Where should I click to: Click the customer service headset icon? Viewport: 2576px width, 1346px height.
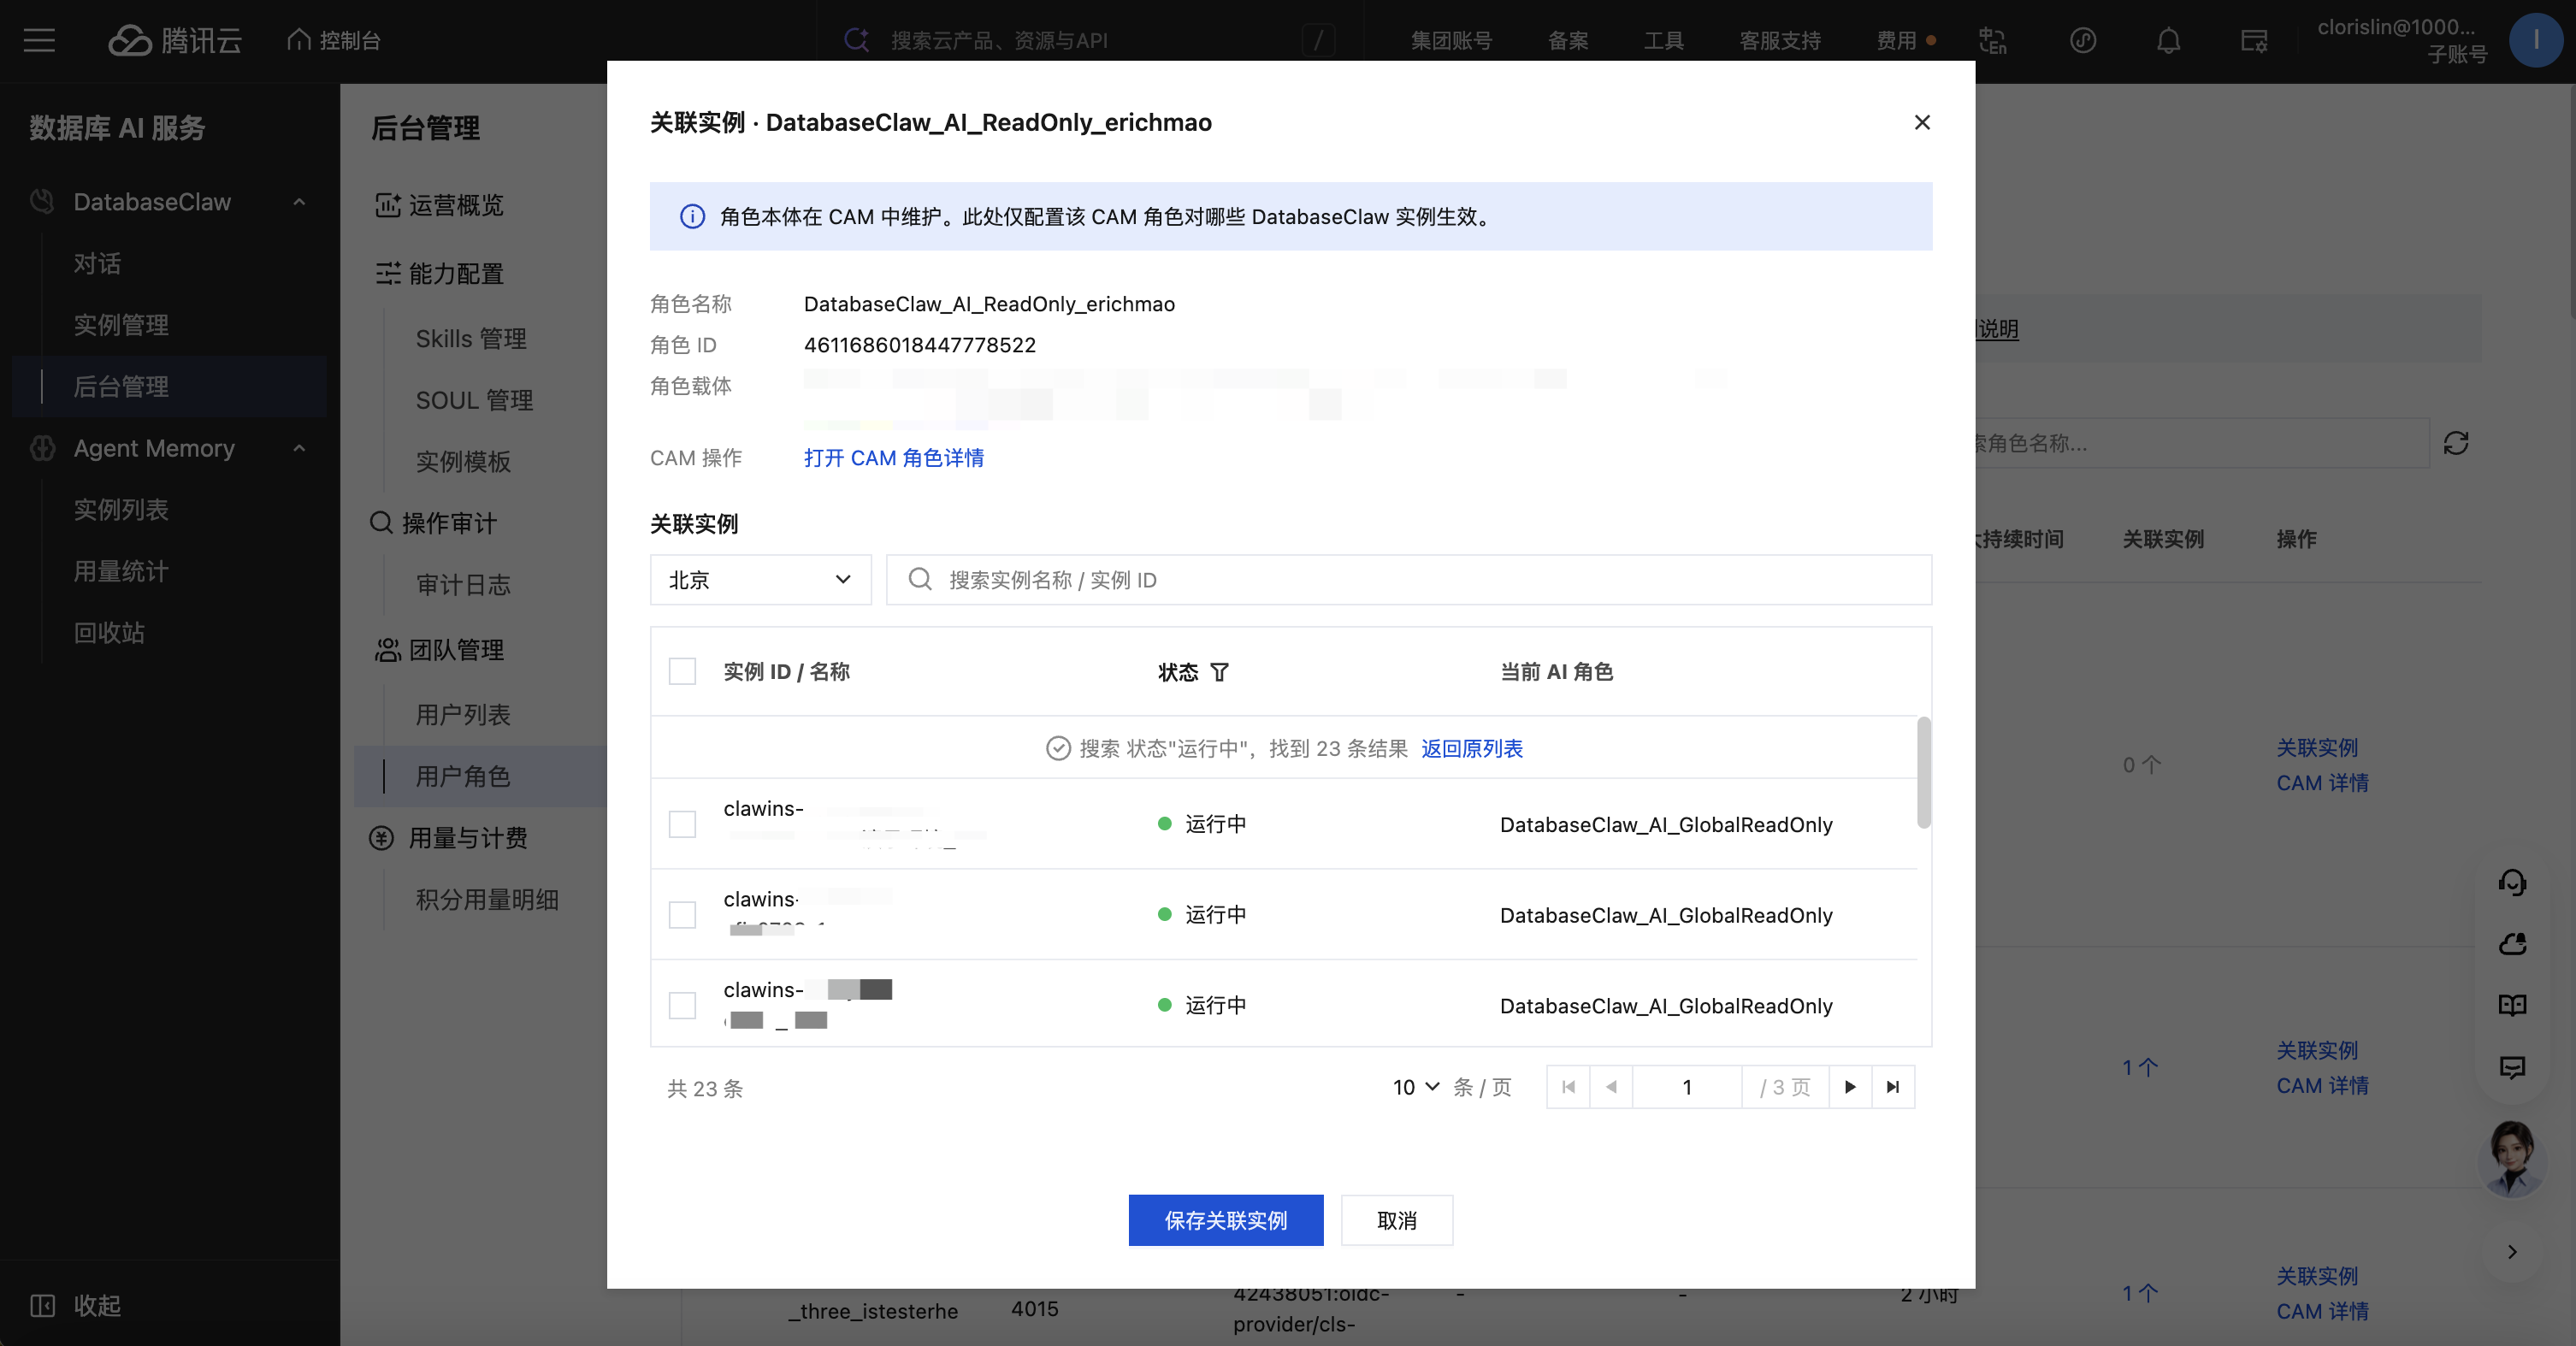[x=2512, y=882]
